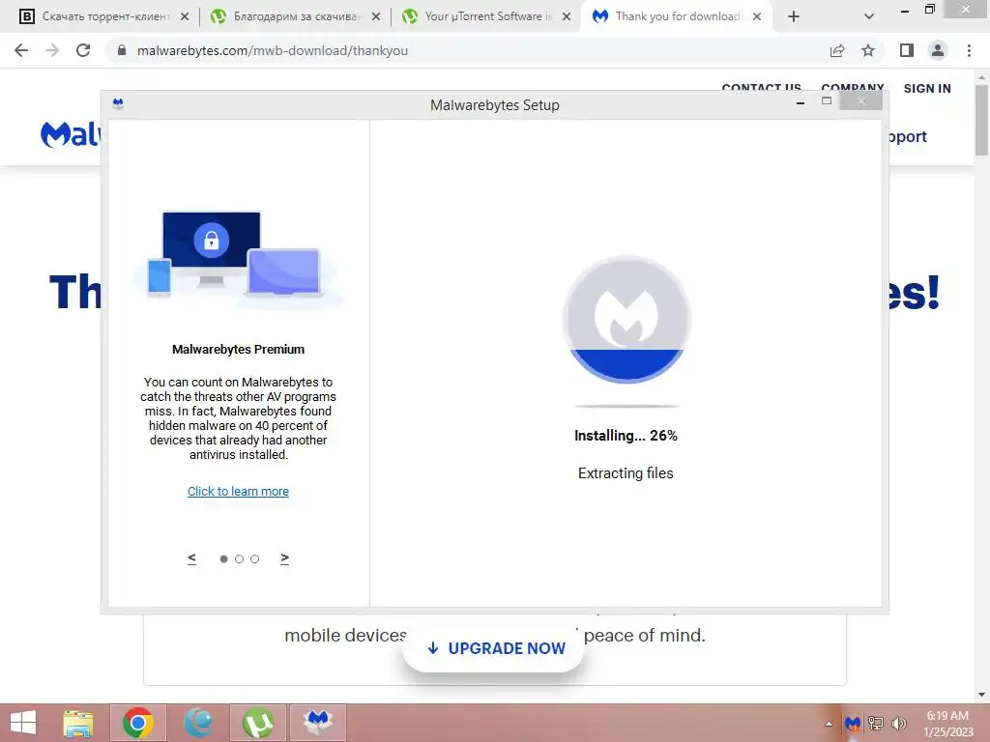Open volume control tray icon
The image size is (990, 742).
(898, 723)
